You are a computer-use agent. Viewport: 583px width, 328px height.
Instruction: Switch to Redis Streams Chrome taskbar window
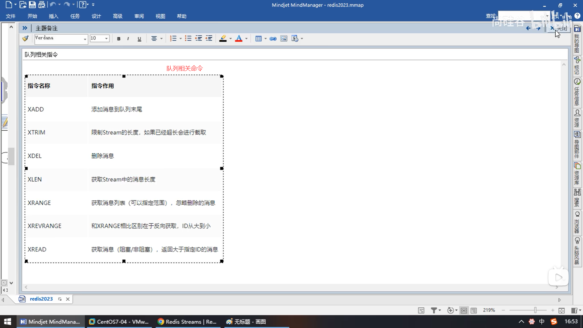click(187, 322)
